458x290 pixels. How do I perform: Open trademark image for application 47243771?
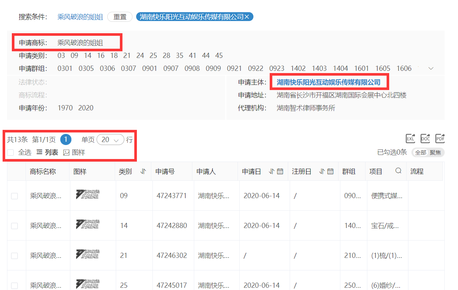point(88,194)
